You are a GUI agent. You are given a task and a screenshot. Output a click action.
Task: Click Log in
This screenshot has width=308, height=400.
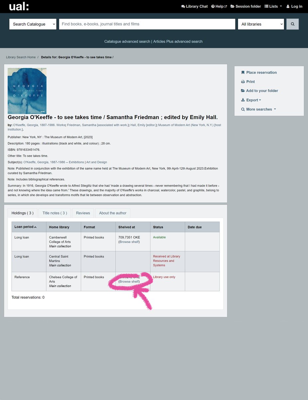click(x=294, y=6)
